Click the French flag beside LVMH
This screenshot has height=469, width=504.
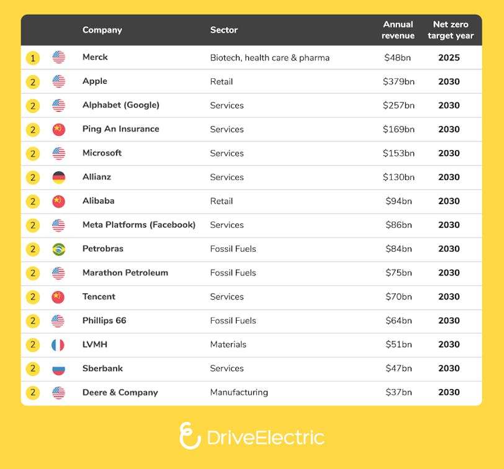click(58, 345)
